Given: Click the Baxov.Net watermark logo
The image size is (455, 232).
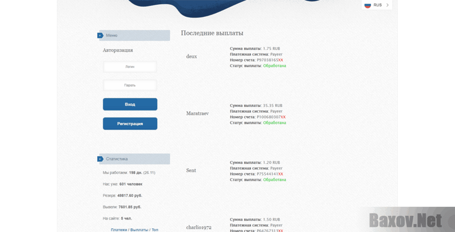Looking at the screenshot, I should pos(405,220).
